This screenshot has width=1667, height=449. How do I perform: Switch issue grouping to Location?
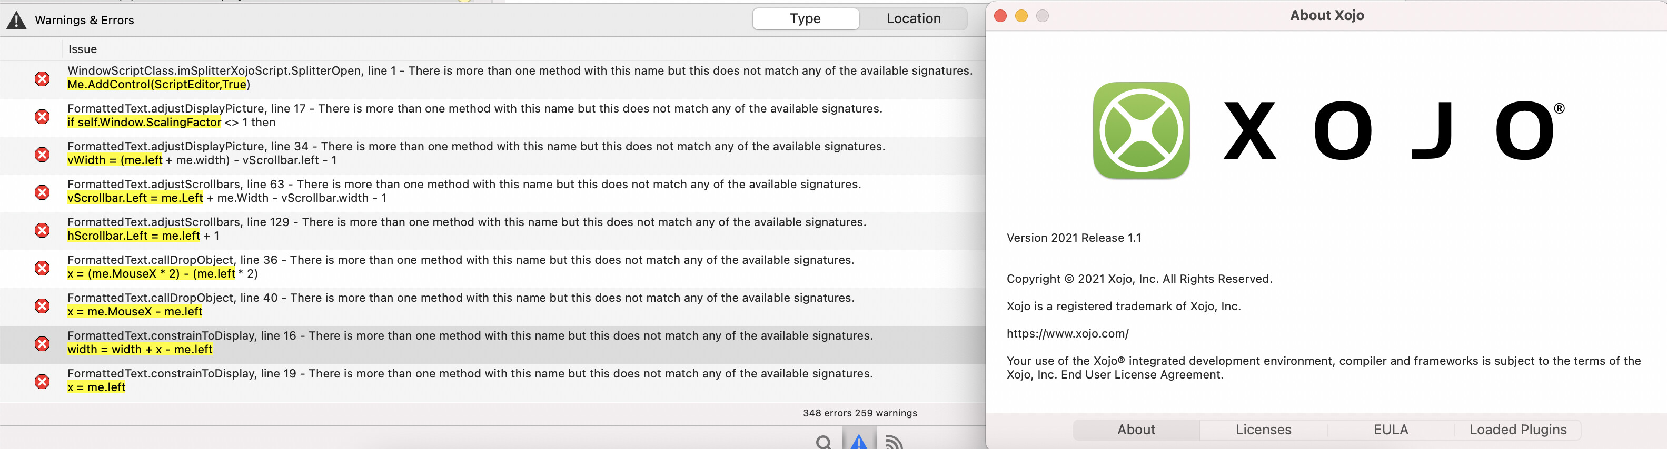[x=913, y=19]
